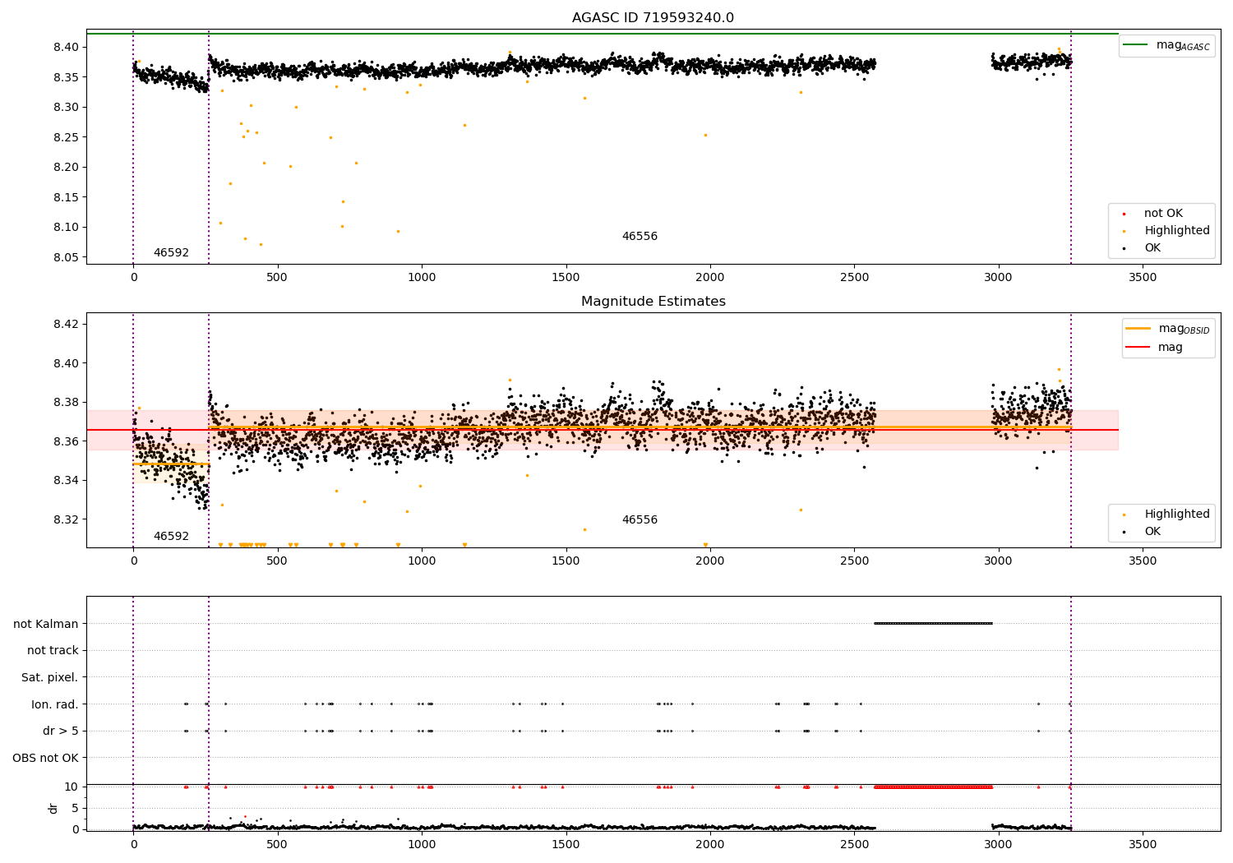Click the black 'not Kalman' flagged data segment
Screen dimensions: 1233x863
(x=934, y=624)
